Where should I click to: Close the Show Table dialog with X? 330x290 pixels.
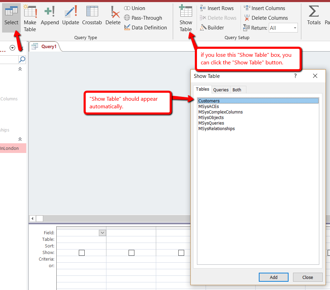click(315, 76)
